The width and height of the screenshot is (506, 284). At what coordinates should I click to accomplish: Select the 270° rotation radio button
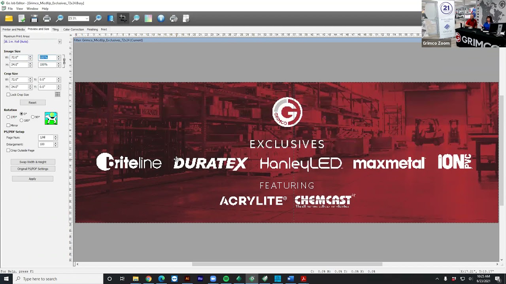click(x=8, y=117)
